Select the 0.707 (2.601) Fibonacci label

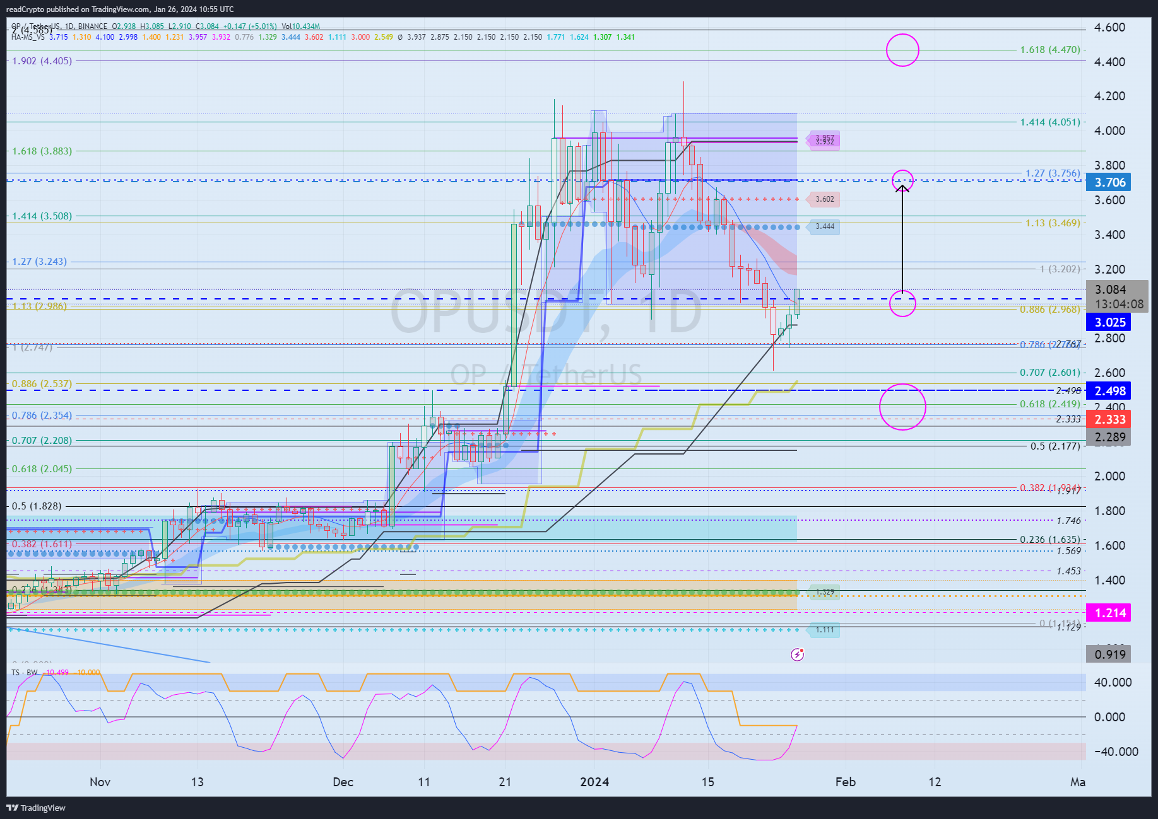point(1050,373)
